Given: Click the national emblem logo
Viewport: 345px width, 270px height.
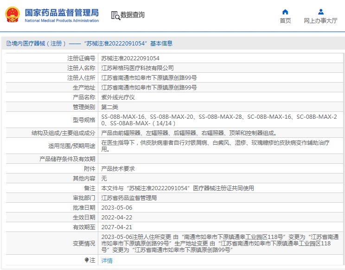Looking at the screenshot, I should point(13,14).
